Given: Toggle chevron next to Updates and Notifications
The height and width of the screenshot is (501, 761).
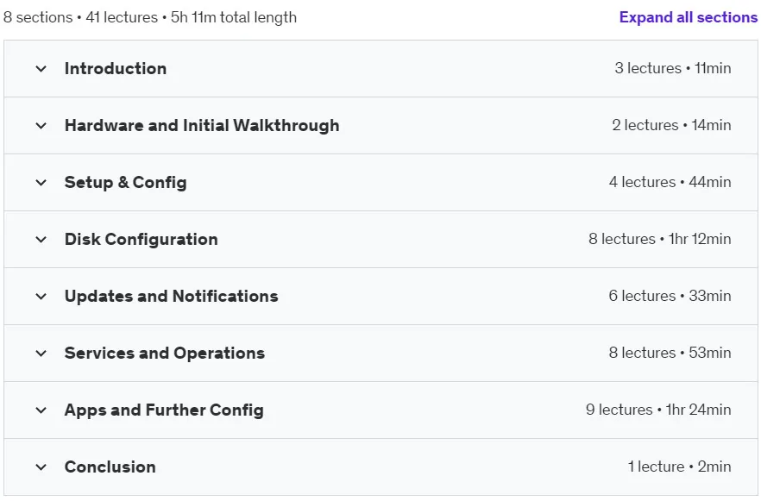Looking at the screenshot, I should click(41, 297).
